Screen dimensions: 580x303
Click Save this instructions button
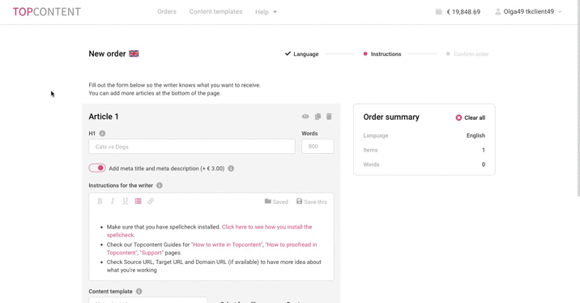tap(312, 202)
